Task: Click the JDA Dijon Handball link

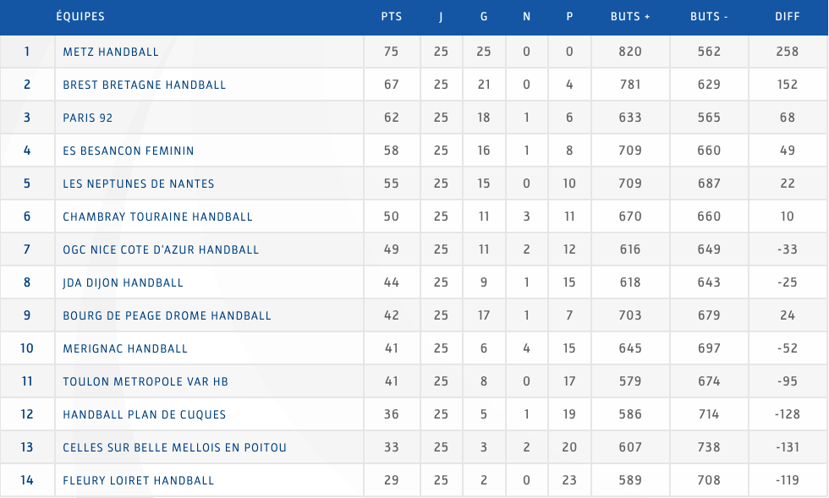Action: click(123, 282)
